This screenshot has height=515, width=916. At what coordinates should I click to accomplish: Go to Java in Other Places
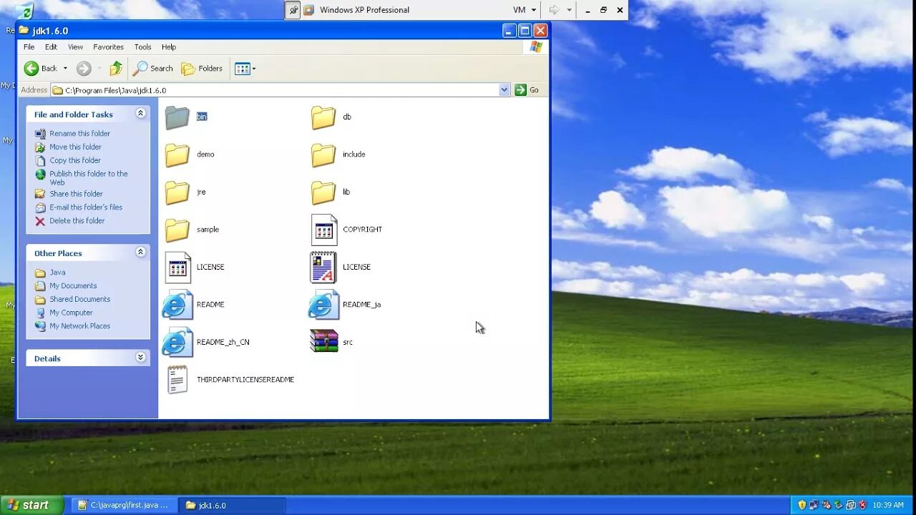click(57, 273)
